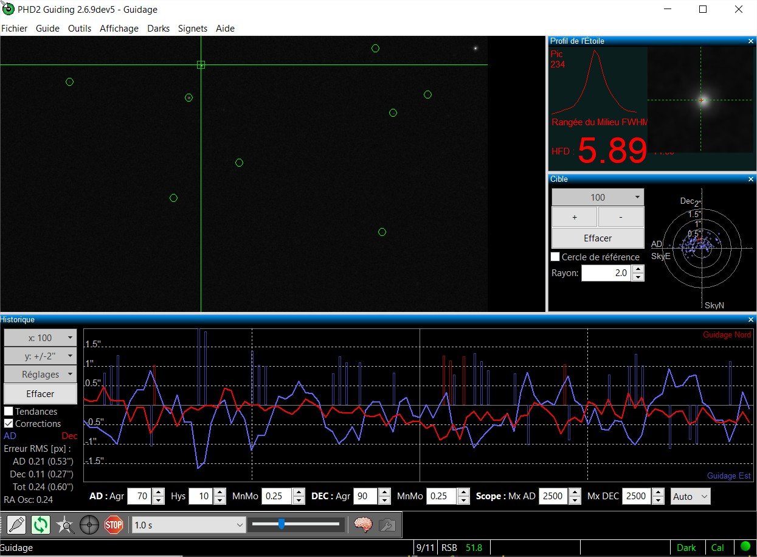Viewport: 757px width, 557px height.
Task: Click Effacer in Cible panel
Action: (598, 238)
